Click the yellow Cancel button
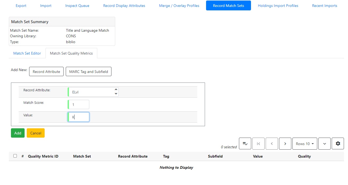 click(x=36, y=133)
